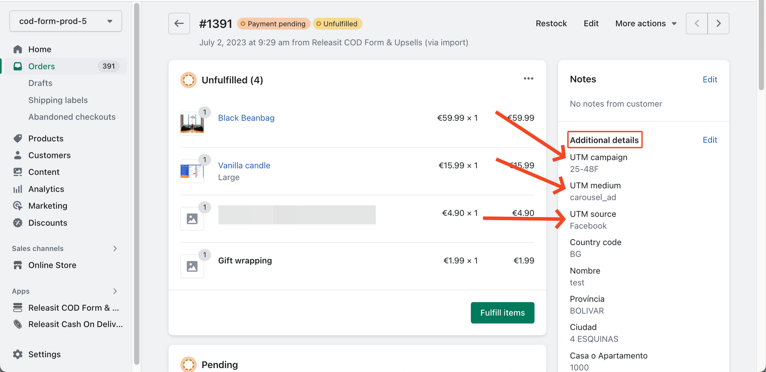Image resolution: width=766 pixels, height=372 pixels.
Task: Click the Província value BOLIVAR
Action: pos(587,311)
